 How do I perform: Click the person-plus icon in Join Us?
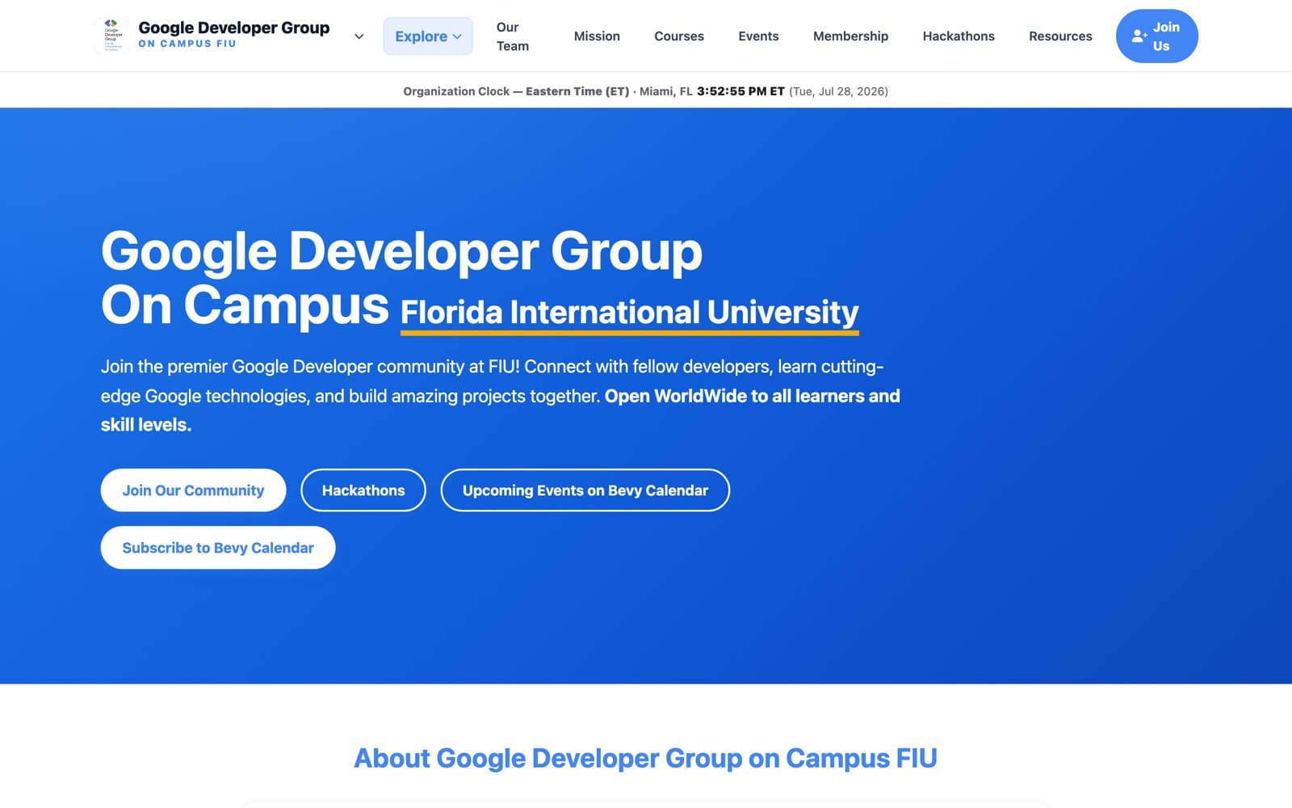(x=1139, y=36)
